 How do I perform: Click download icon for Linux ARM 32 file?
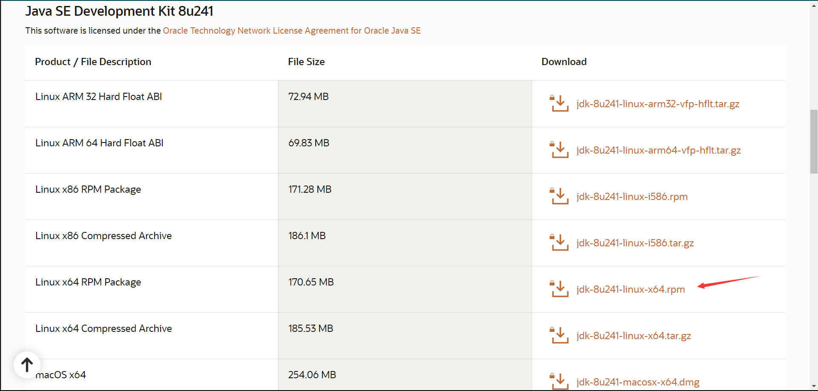[x=559, y=104]
